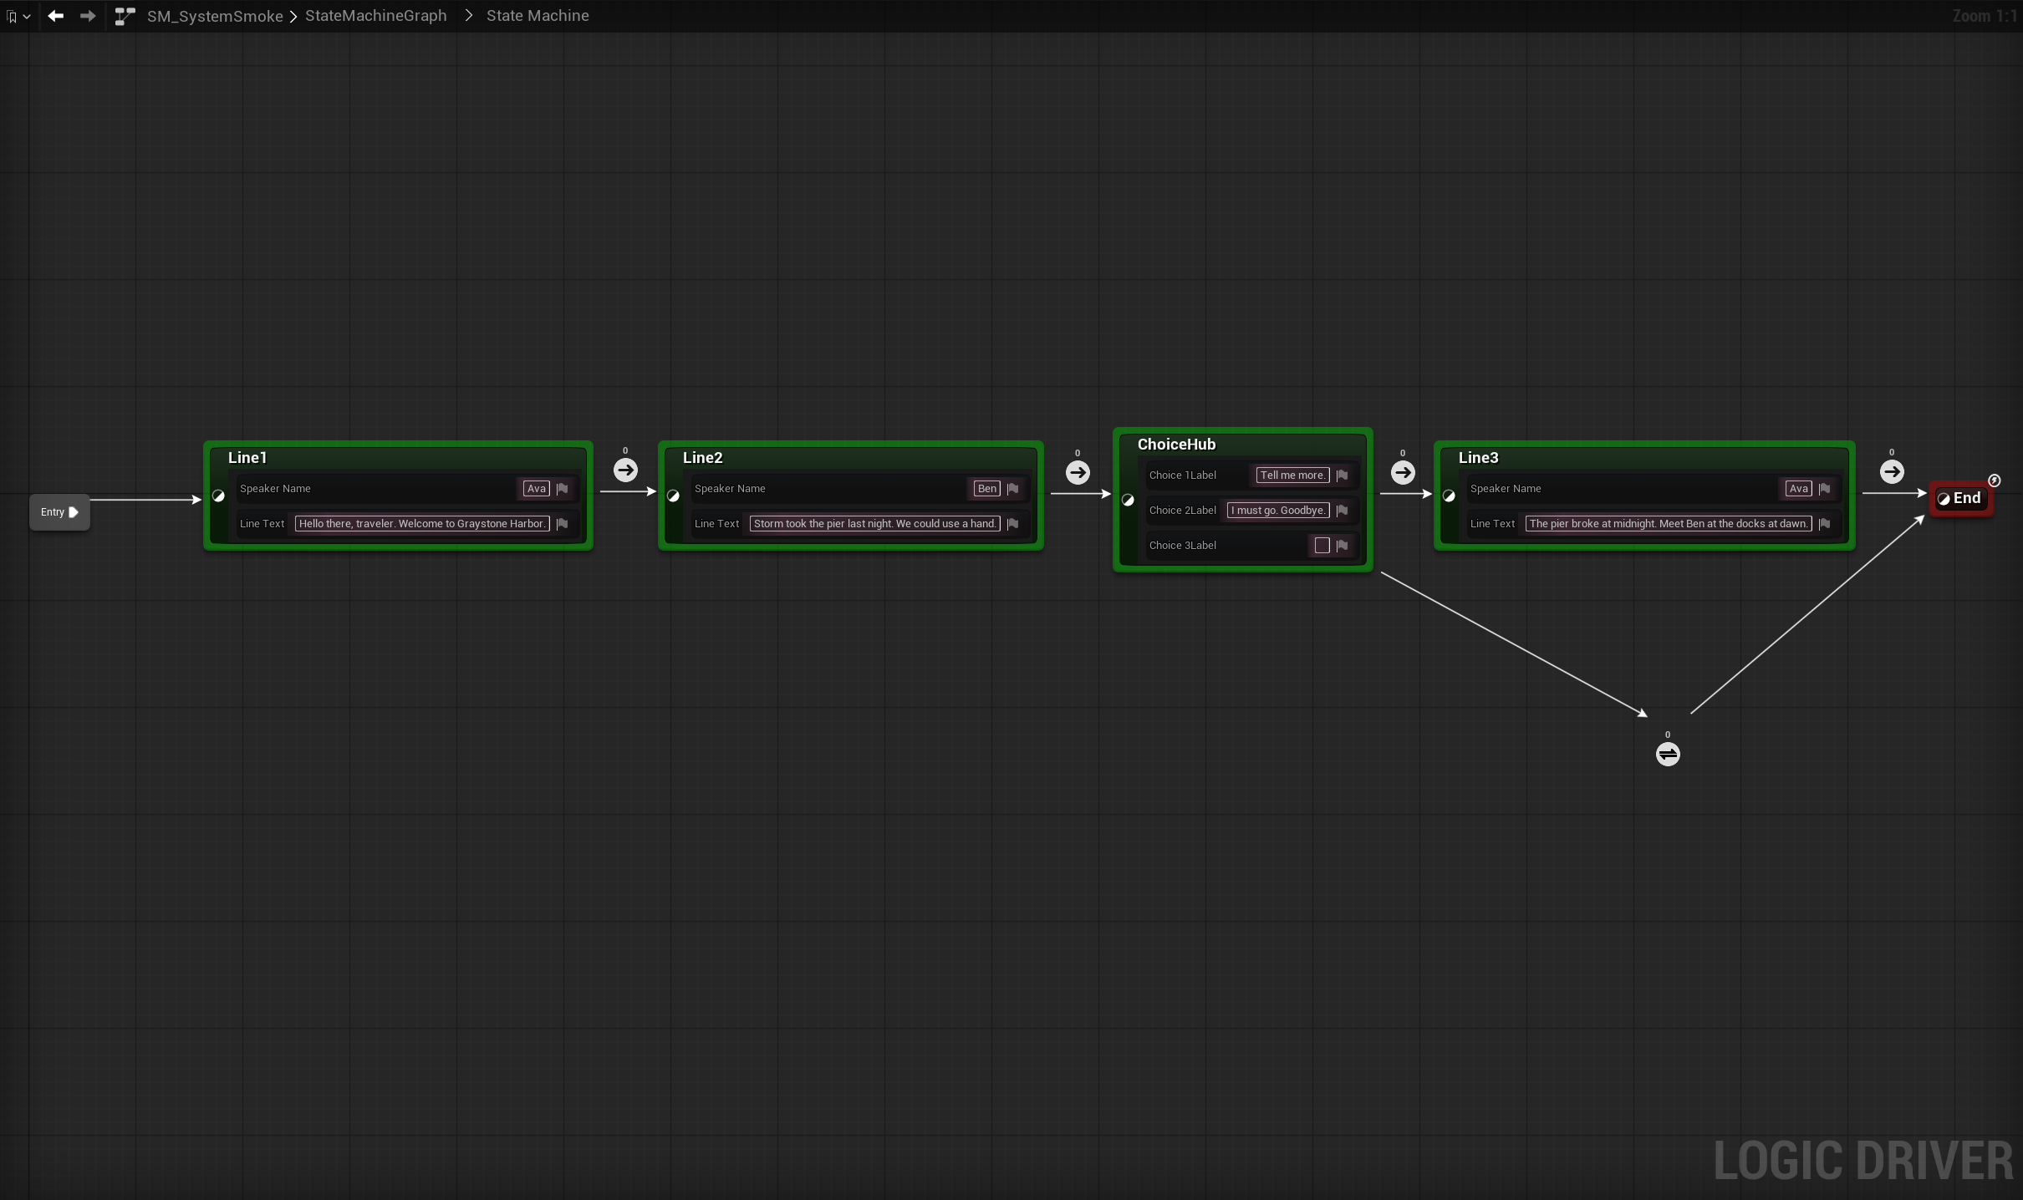
Task: Edit Line2 Speaker Name field Ben
Action: [987, 489]
